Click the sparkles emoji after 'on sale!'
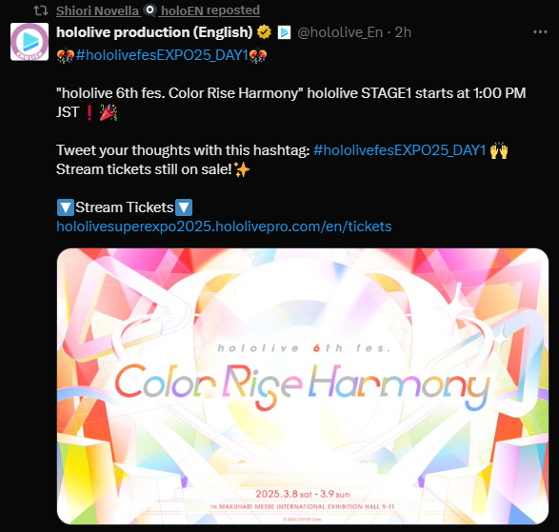The width and height of the screenshot is (559, 532). 242,169
